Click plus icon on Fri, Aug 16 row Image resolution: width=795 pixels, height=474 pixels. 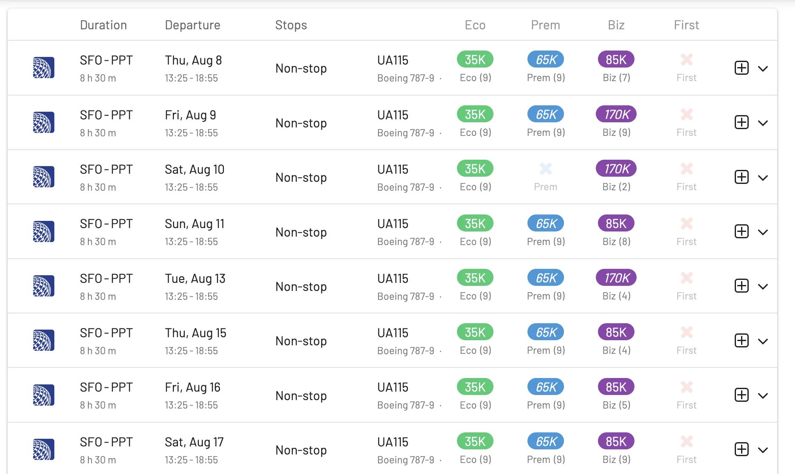click(741, 395)
